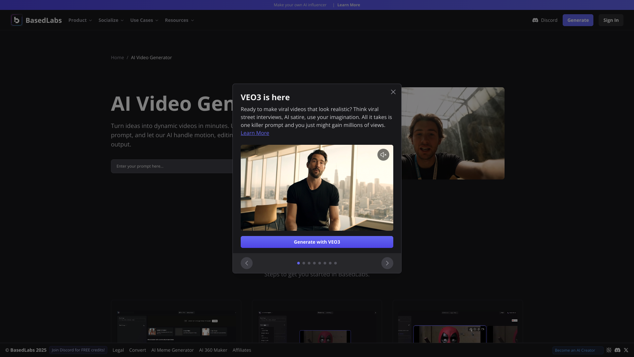
Task: Click Generate with VEO3 button
Action: [x=317, y=242]
